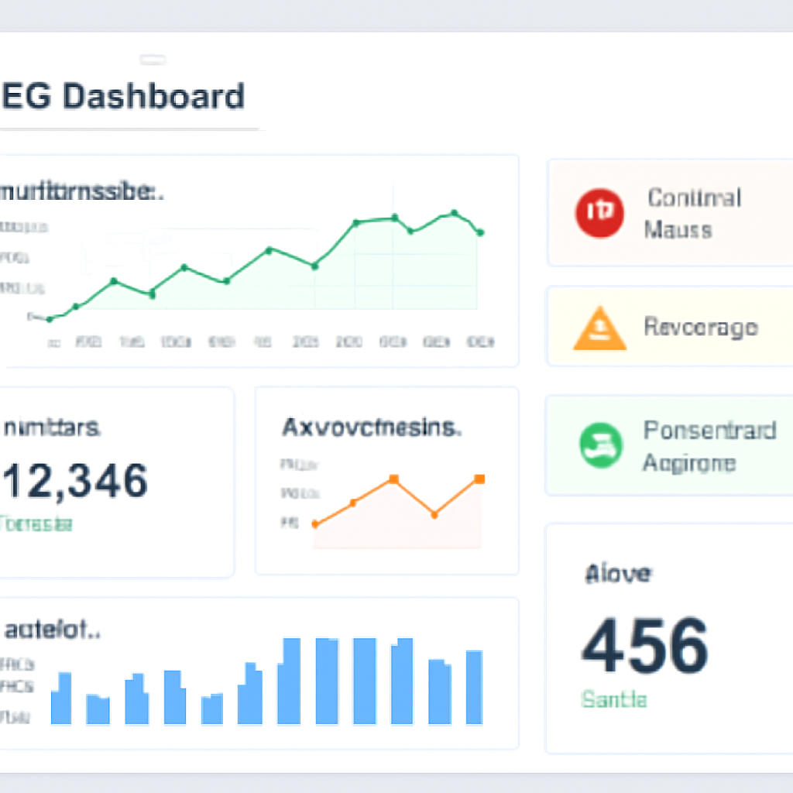793x793 pixels.
Task: Click the highest green data point on the trend chart
Action: point(454,213)
